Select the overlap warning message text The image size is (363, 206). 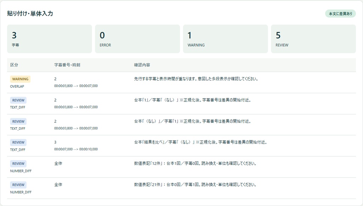click(196, 79)
